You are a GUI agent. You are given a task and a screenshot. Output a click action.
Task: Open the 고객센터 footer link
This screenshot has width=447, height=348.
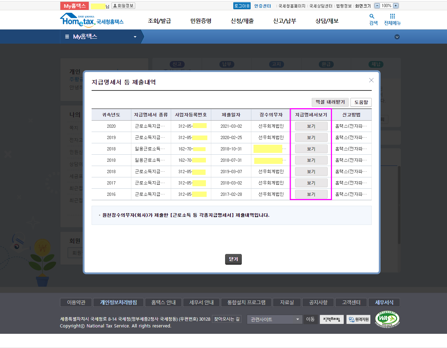pyautogui.click(x=351, y=303)
